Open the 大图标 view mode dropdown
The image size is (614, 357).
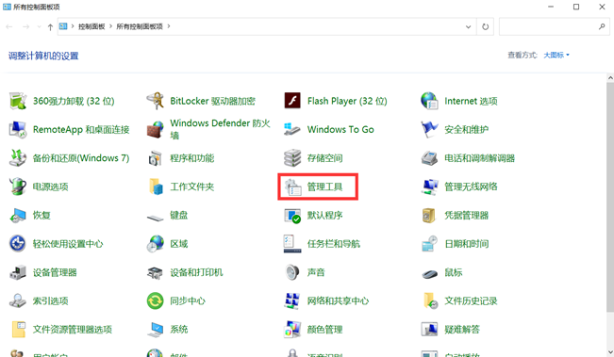coord(556,56)
